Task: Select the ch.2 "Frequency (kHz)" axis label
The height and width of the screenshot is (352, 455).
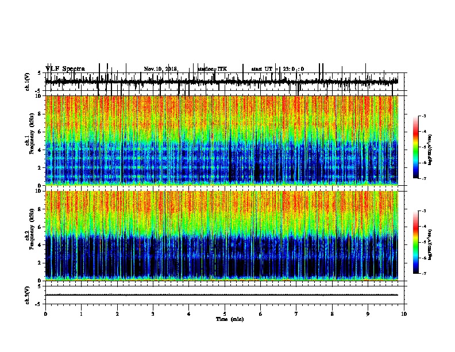Action: (32, 229)
